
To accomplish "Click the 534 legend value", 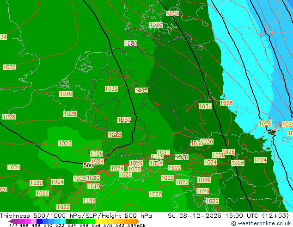I will 72,225.
